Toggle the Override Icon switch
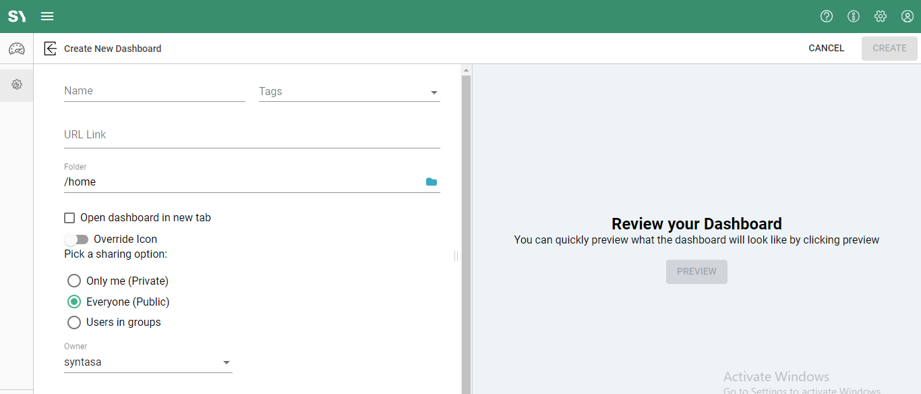The height and width of the screenshot is (394, 921). click(x=77, y=240)
